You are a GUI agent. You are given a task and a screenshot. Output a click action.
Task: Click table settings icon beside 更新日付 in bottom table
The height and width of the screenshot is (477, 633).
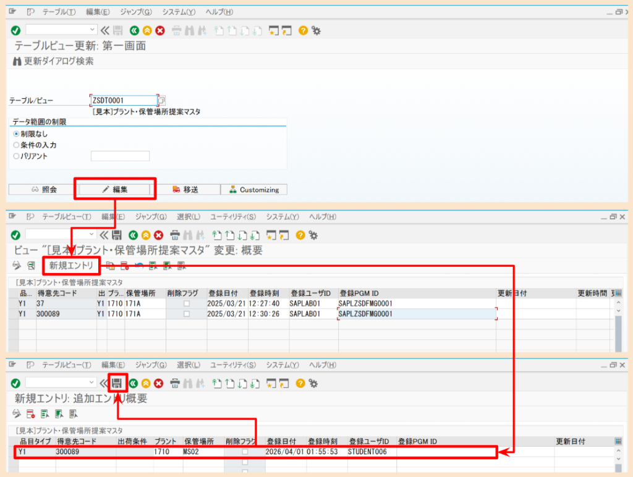(618, 441)
